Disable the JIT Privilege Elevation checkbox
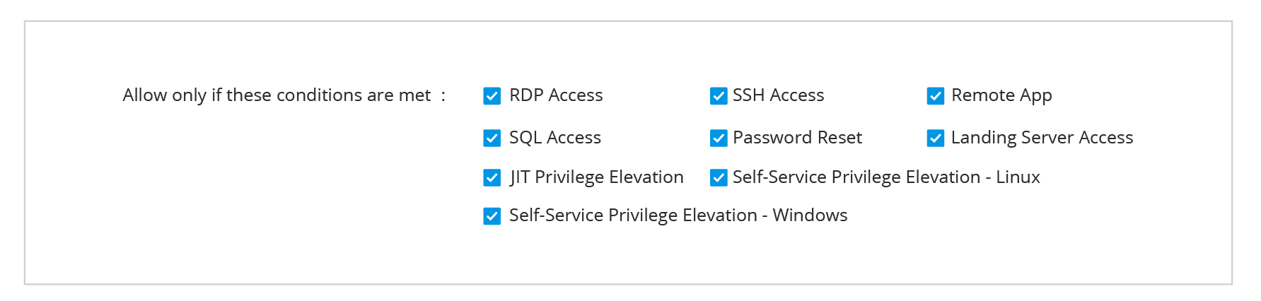The width and height of the screenshot is (1261, 301). tap(492, 178)
